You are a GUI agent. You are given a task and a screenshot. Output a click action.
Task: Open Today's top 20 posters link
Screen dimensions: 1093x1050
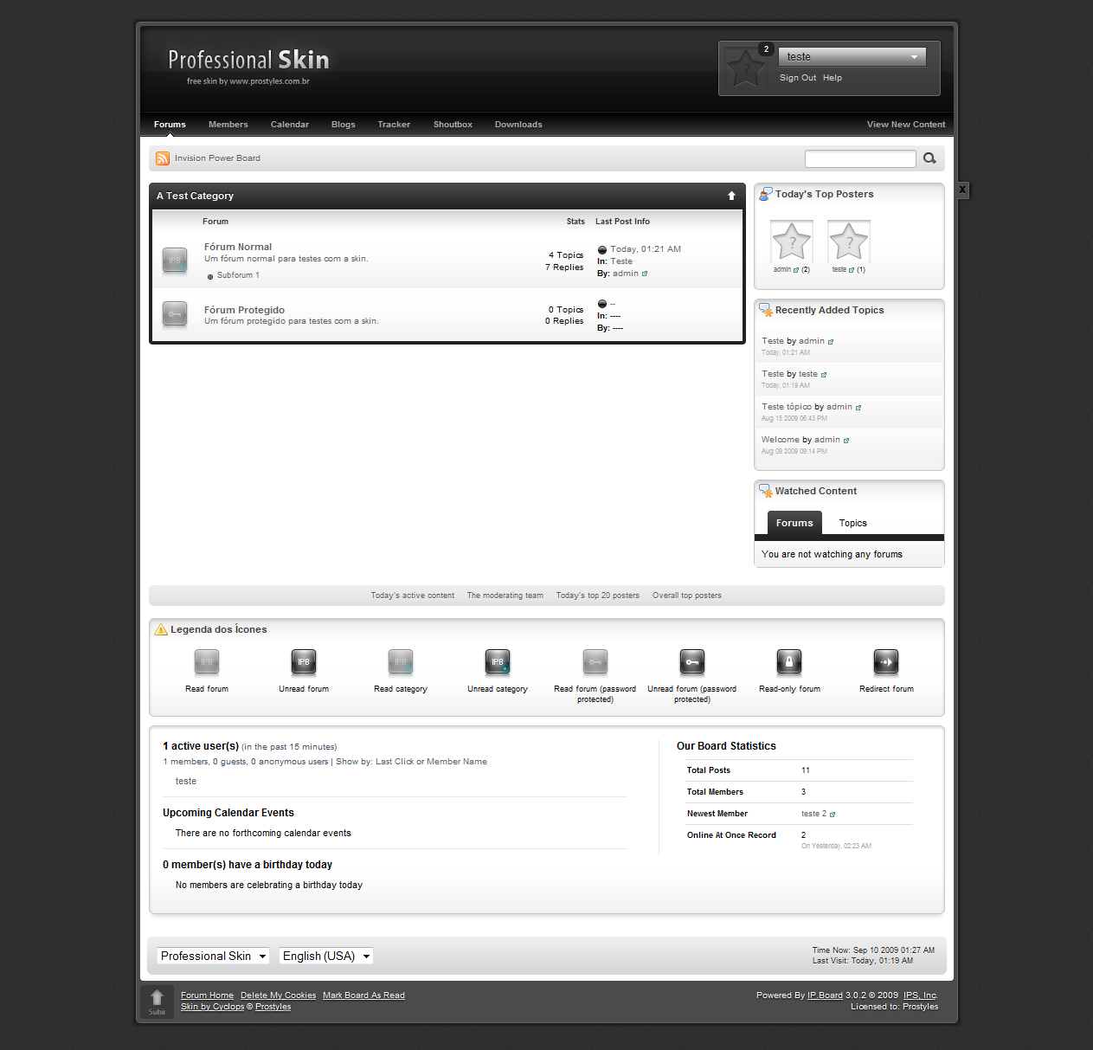pyautogui.click(x=598, y=596)
